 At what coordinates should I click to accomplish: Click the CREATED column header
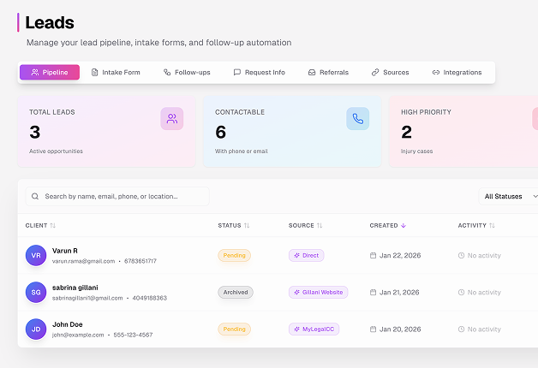pyautogui.click(x=384, y=225)
